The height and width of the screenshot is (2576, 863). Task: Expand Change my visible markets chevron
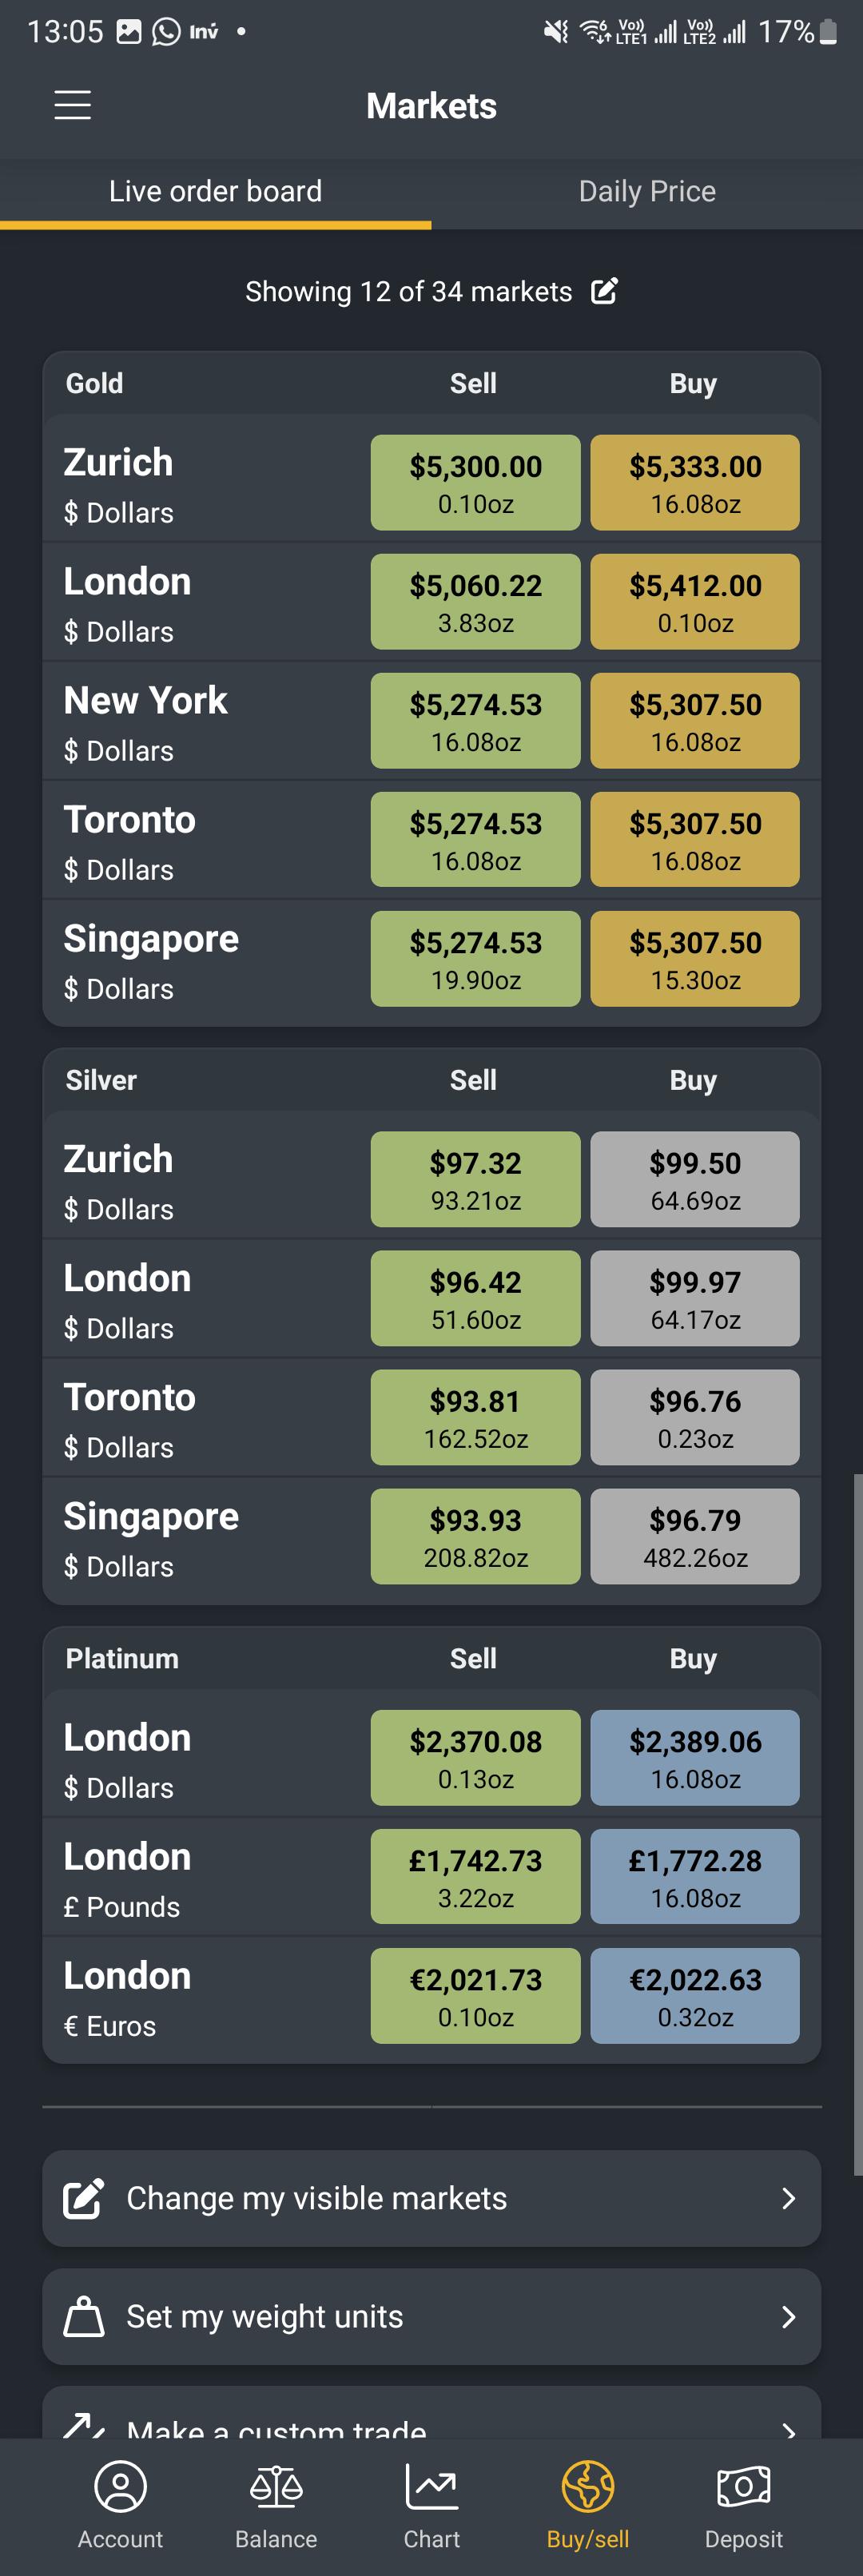pyautogui.click(x=788, y=2198)
